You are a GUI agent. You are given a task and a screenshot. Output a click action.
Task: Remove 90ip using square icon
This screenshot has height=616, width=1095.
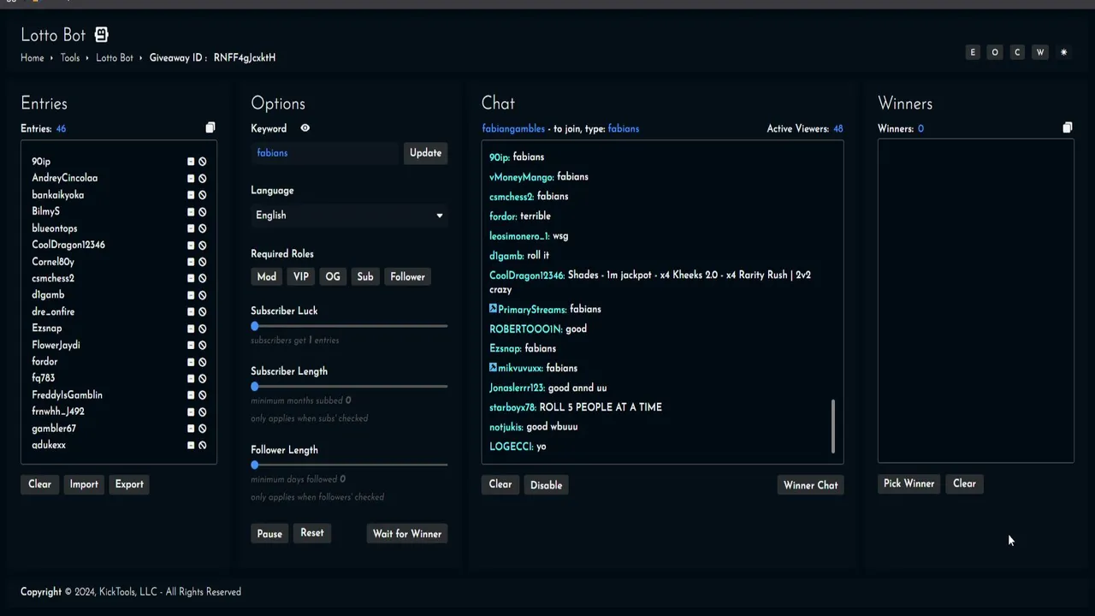(x=191, y=162)
